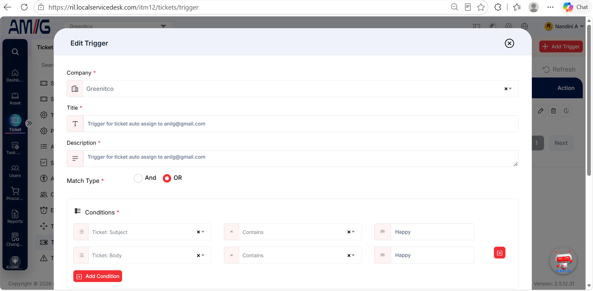
Task: Open the Nandini A user menu
Action: pos(564,27)
